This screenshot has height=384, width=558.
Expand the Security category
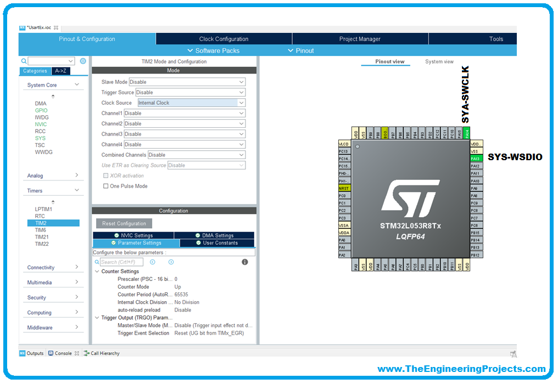pos(53,297)
